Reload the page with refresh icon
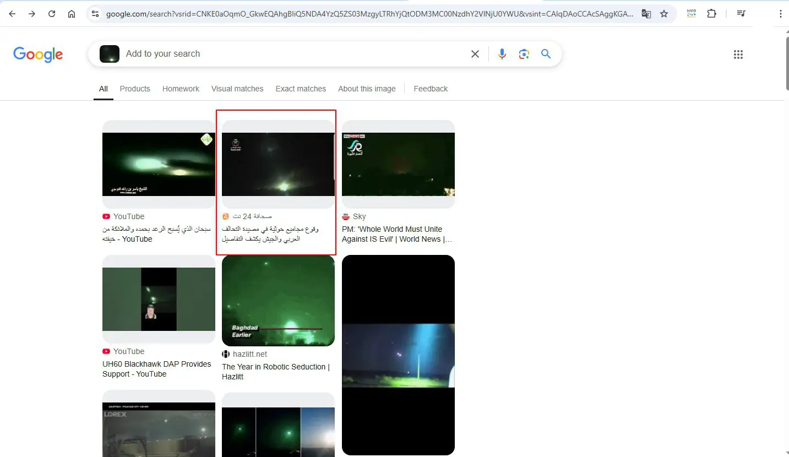The width and height of the screenshot is (789, 457). (x=52, y=14)
